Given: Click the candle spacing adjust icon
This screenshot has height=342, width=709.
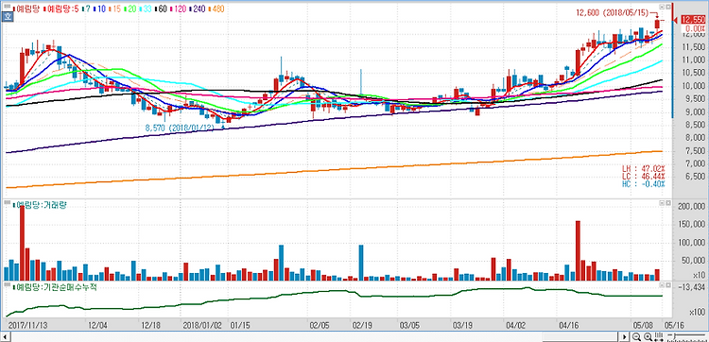Looking at the screenshot, I should [x=659, y=336].
